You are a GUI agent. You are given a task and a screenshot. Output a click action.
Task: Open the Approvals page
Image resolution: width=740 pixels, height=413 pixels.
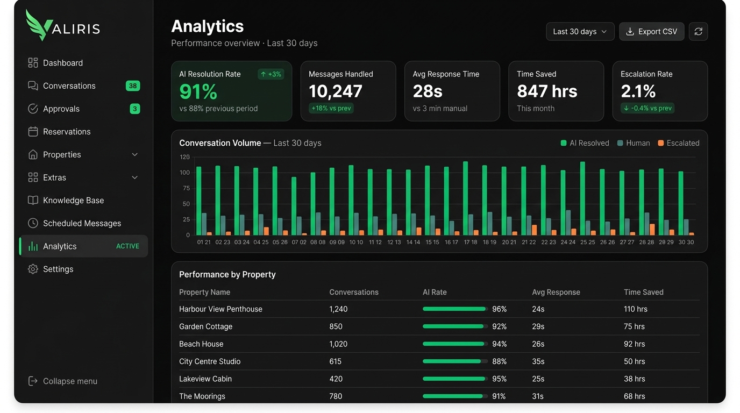coord(83,109)
